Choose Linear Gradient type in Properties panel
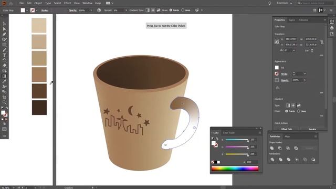Image resolution: width=336 pixels, height=189 pixels. pos(288,106)
